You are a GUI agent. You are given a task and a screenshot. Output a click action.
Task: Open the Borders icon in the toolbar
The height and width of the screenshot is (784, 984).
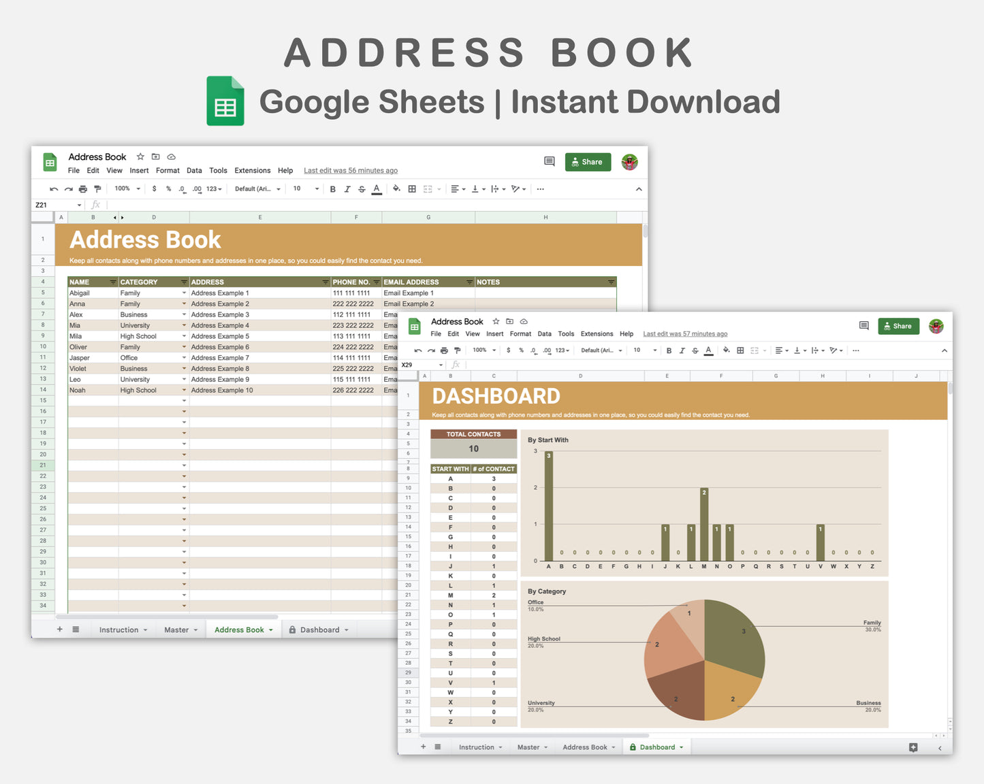click(411, 189)
